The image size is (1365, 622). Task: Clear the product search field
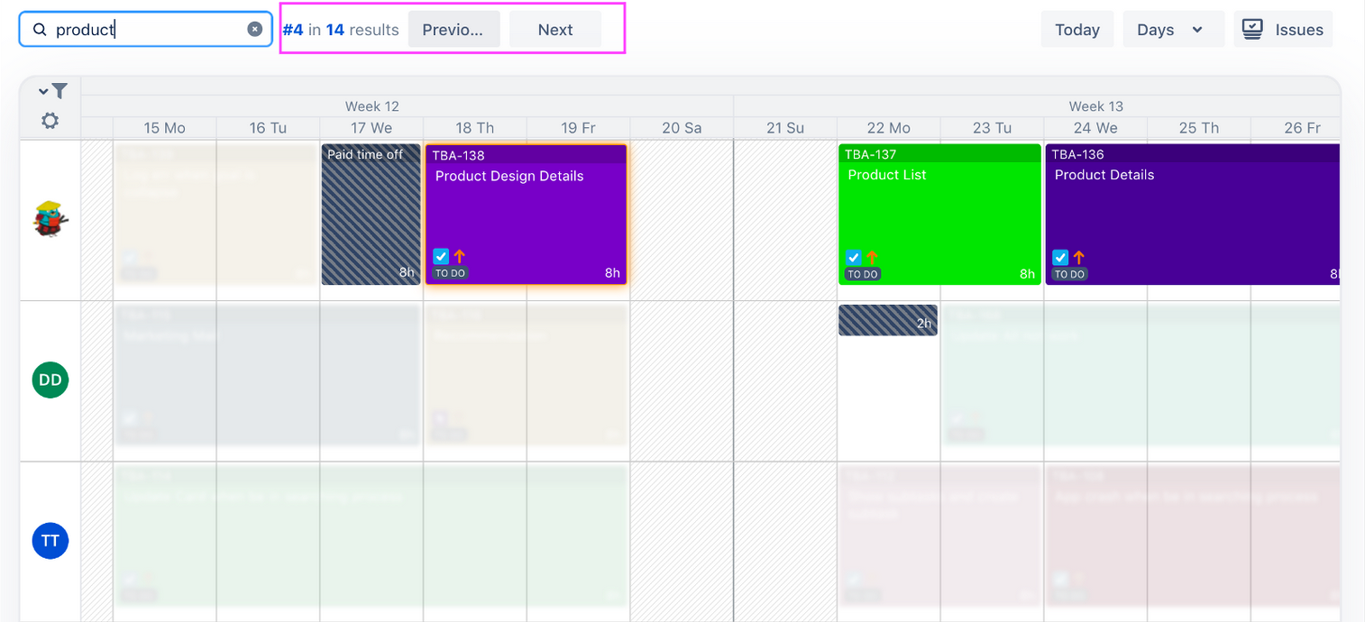tap(255, 30)
